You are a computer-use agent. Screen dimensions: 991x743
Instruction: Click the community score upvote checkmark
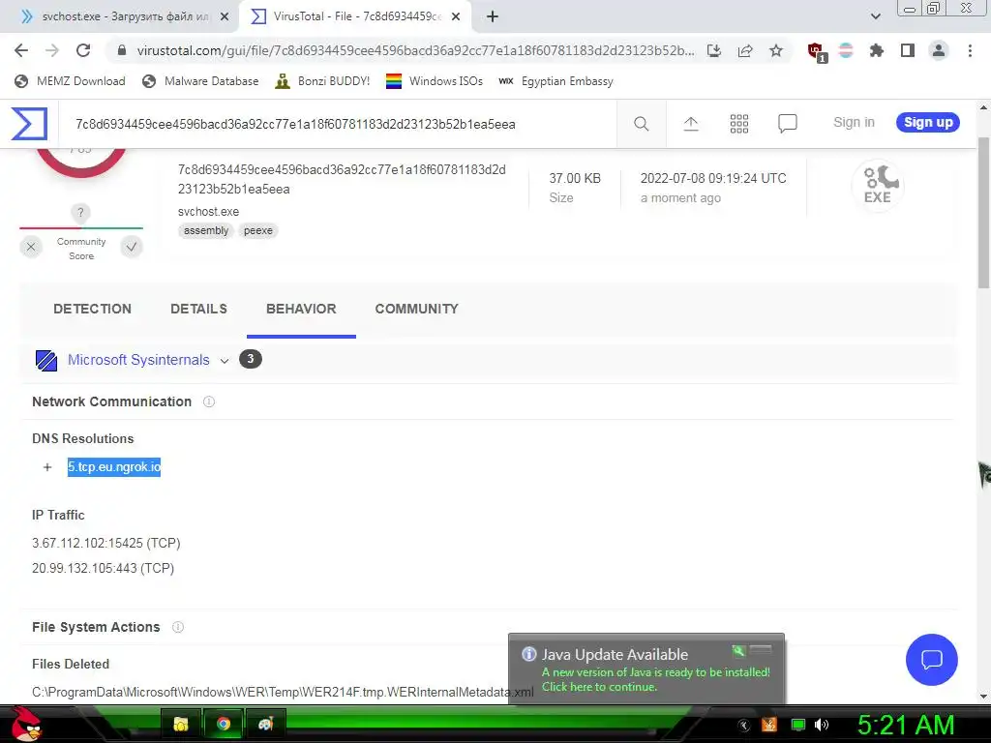(x=132, y=247)
